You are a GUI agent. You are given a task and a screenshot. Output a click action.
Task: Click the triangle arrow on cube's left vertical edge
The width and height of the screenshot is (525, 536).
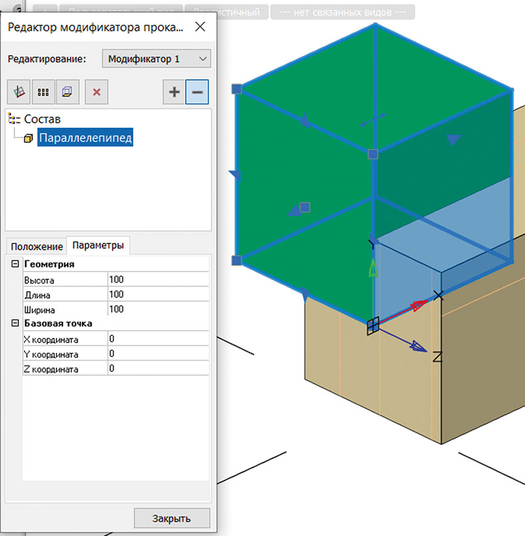click(x=236, y=175)
